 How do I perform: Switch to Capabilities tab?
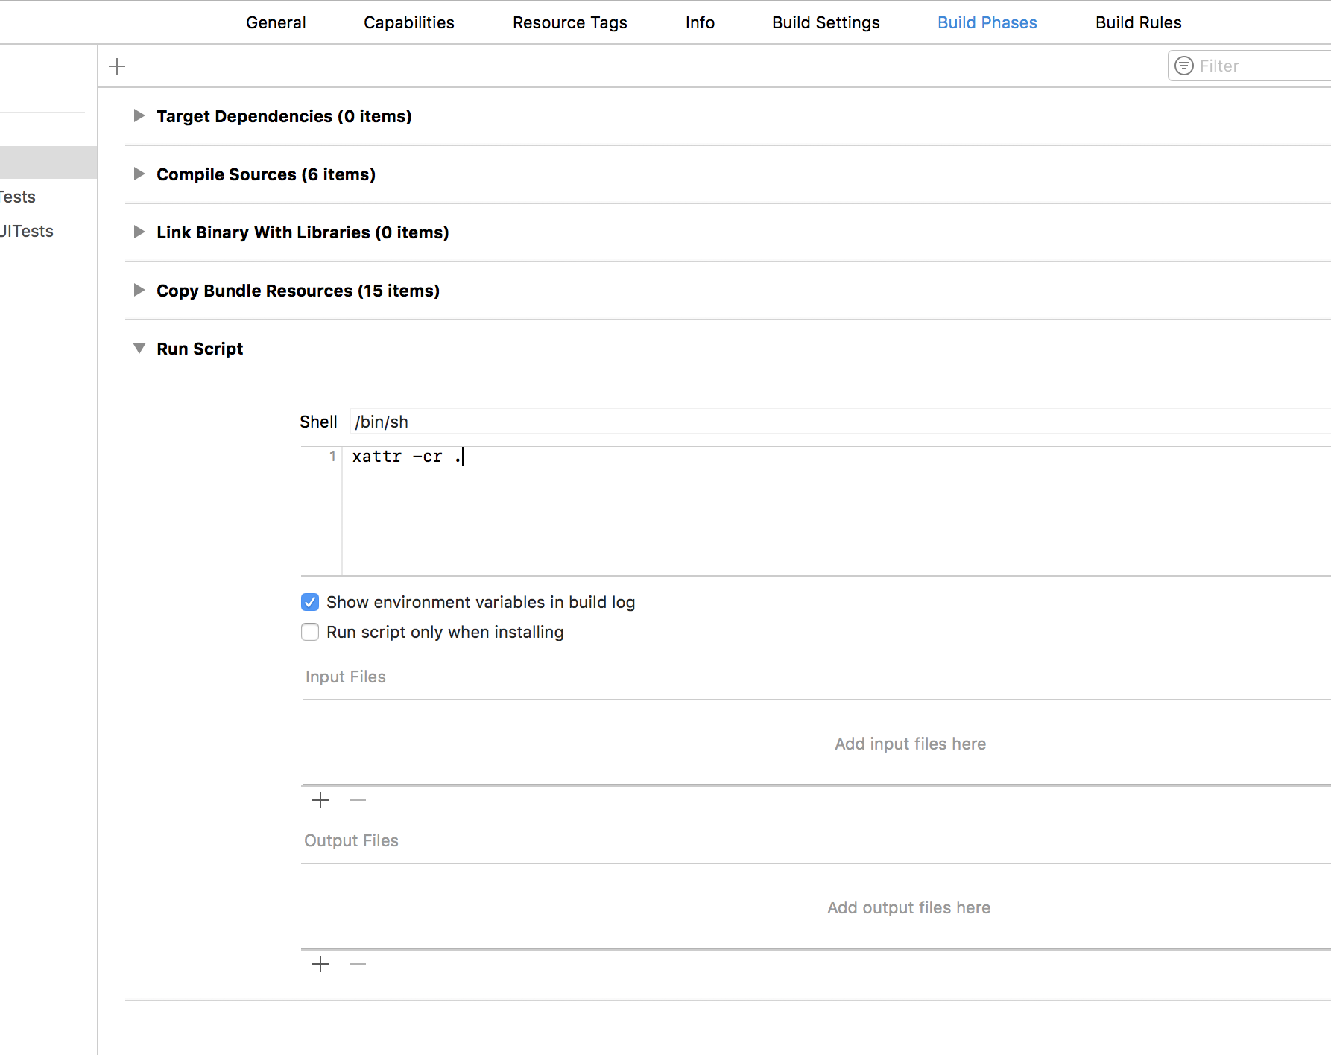(x=409, y=22)
